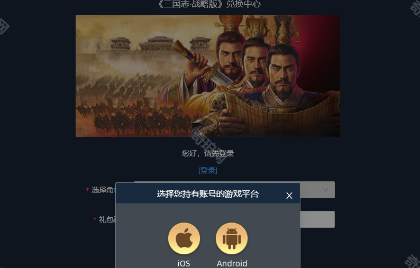420x268 pixels.
Task: Open the role selection combo box
Action: coord(317,190)
